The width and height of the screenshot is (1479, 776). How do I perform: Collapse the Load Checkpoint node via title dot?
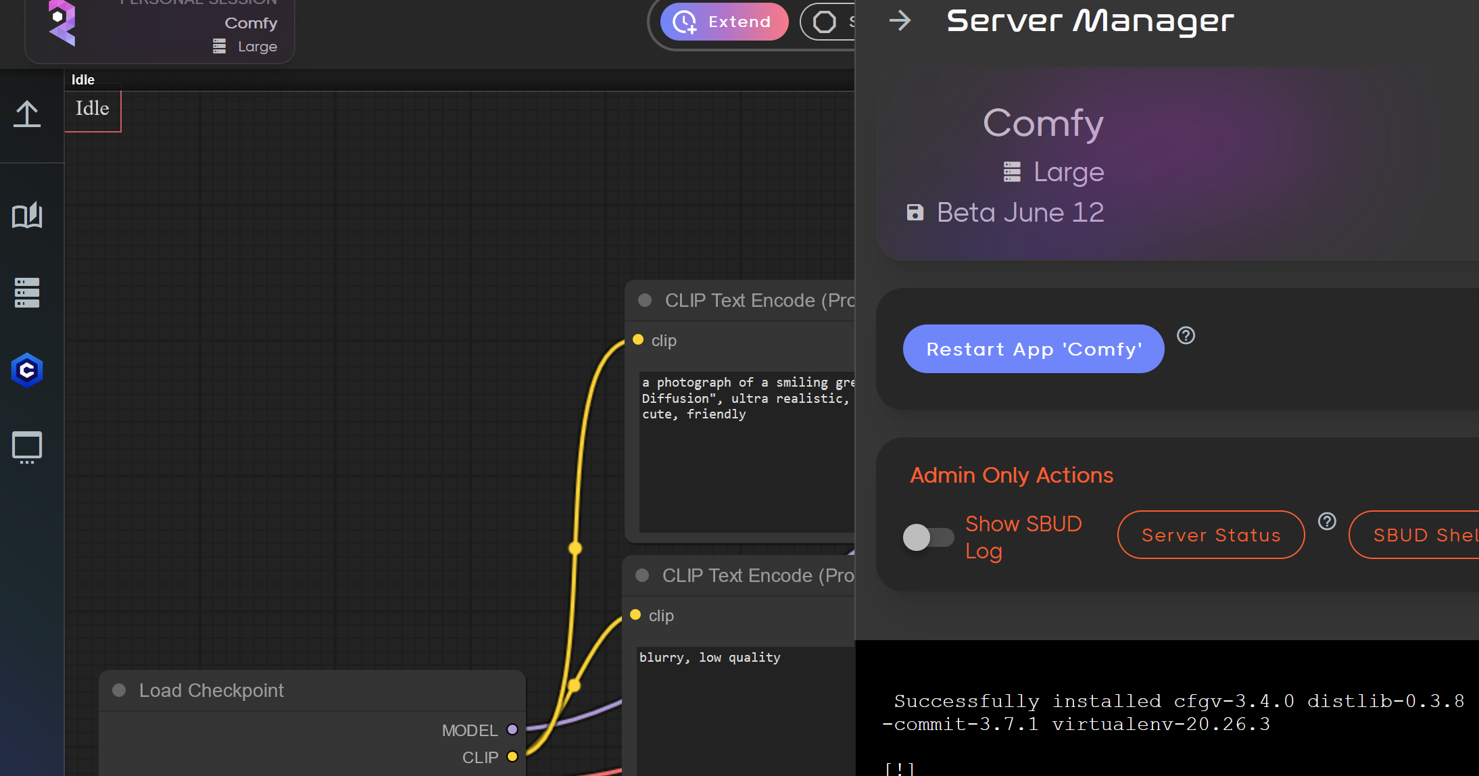coord(120,690)
